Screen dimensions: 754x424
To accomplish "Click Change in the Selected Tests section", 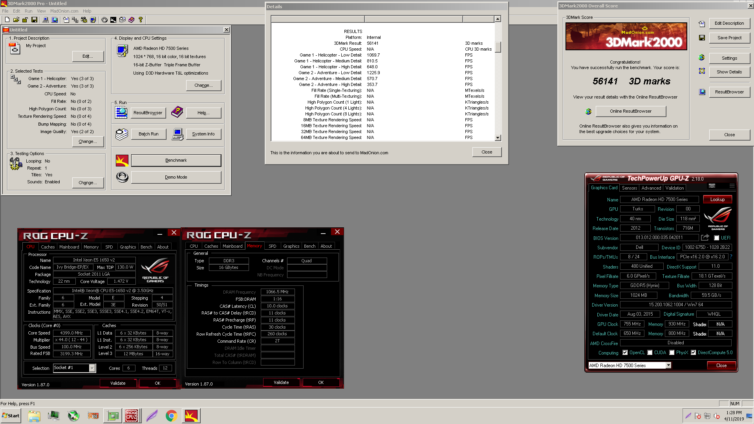I will [x=88, y=141].
